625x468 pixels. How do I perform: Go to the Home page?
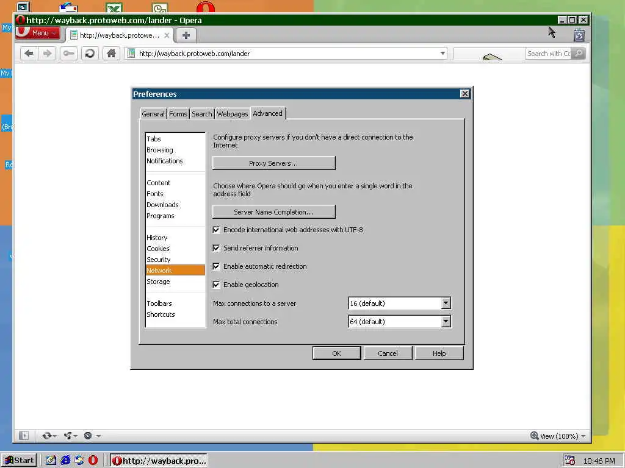point(111,54)
